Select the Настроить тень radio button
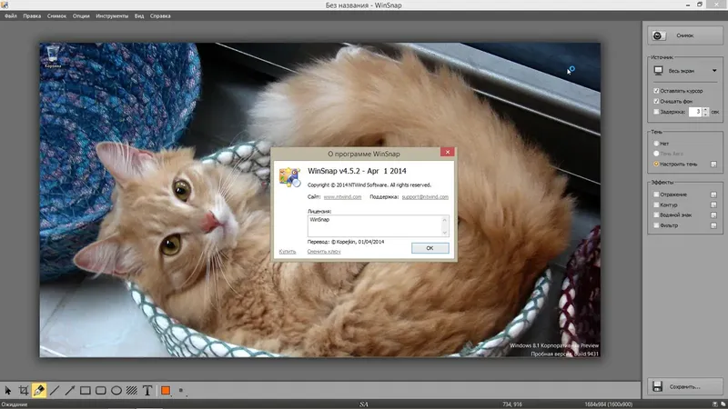 click(656, 164)
